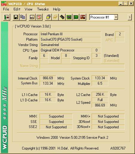Click the greyed-out stacked windows icon
This screenshot has width=135, height=154.
[x=55, y=17]
